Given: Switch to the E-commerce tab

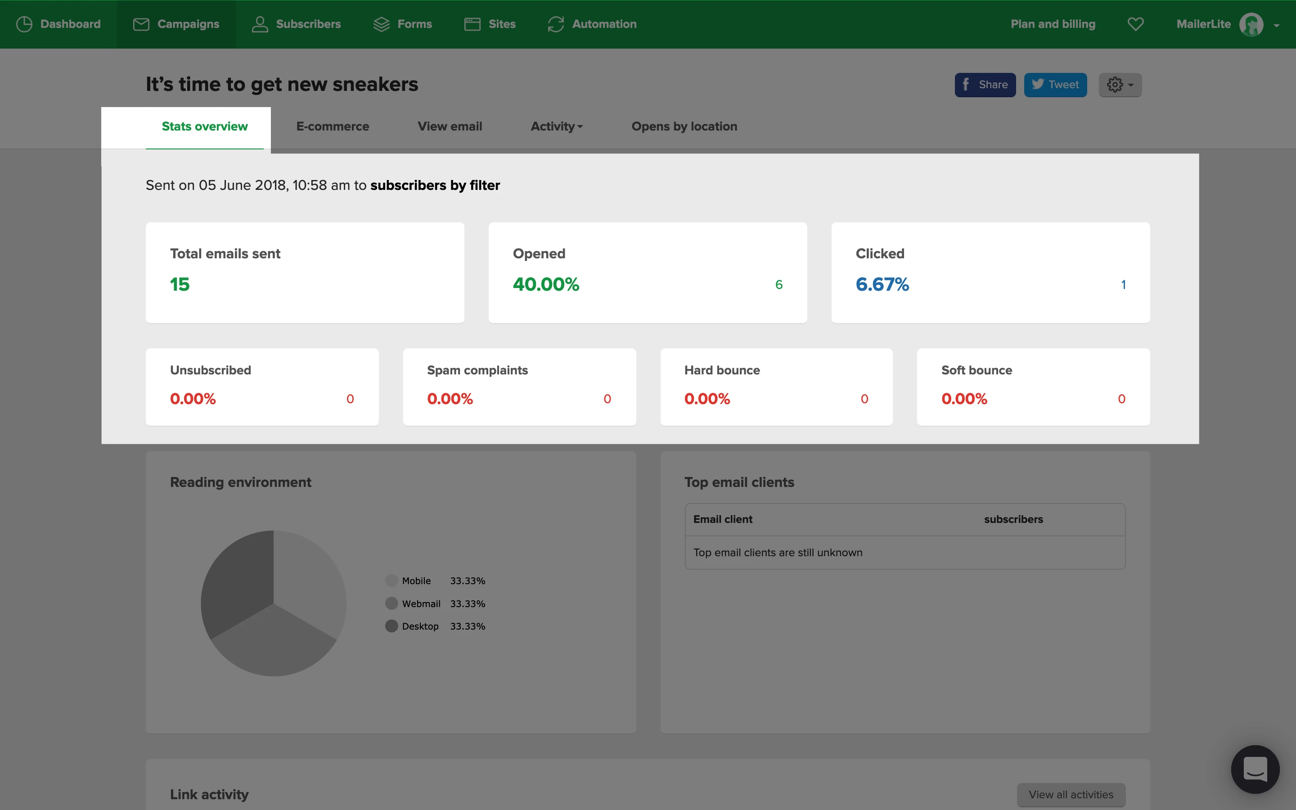Looking at the screenshot, I should pos(333,126).
